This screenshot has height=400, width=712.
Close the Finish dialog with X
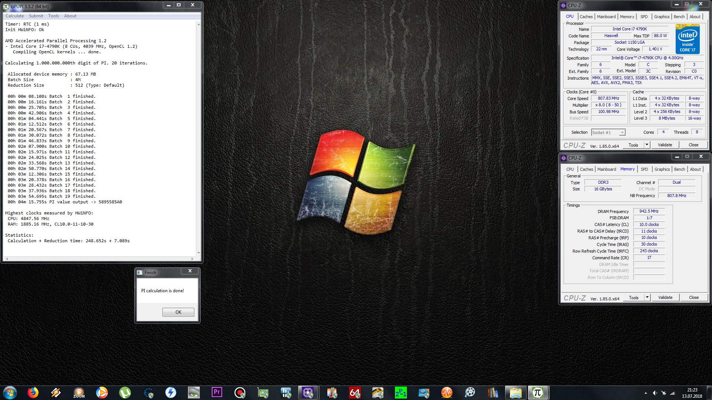(x=190, y=271)
